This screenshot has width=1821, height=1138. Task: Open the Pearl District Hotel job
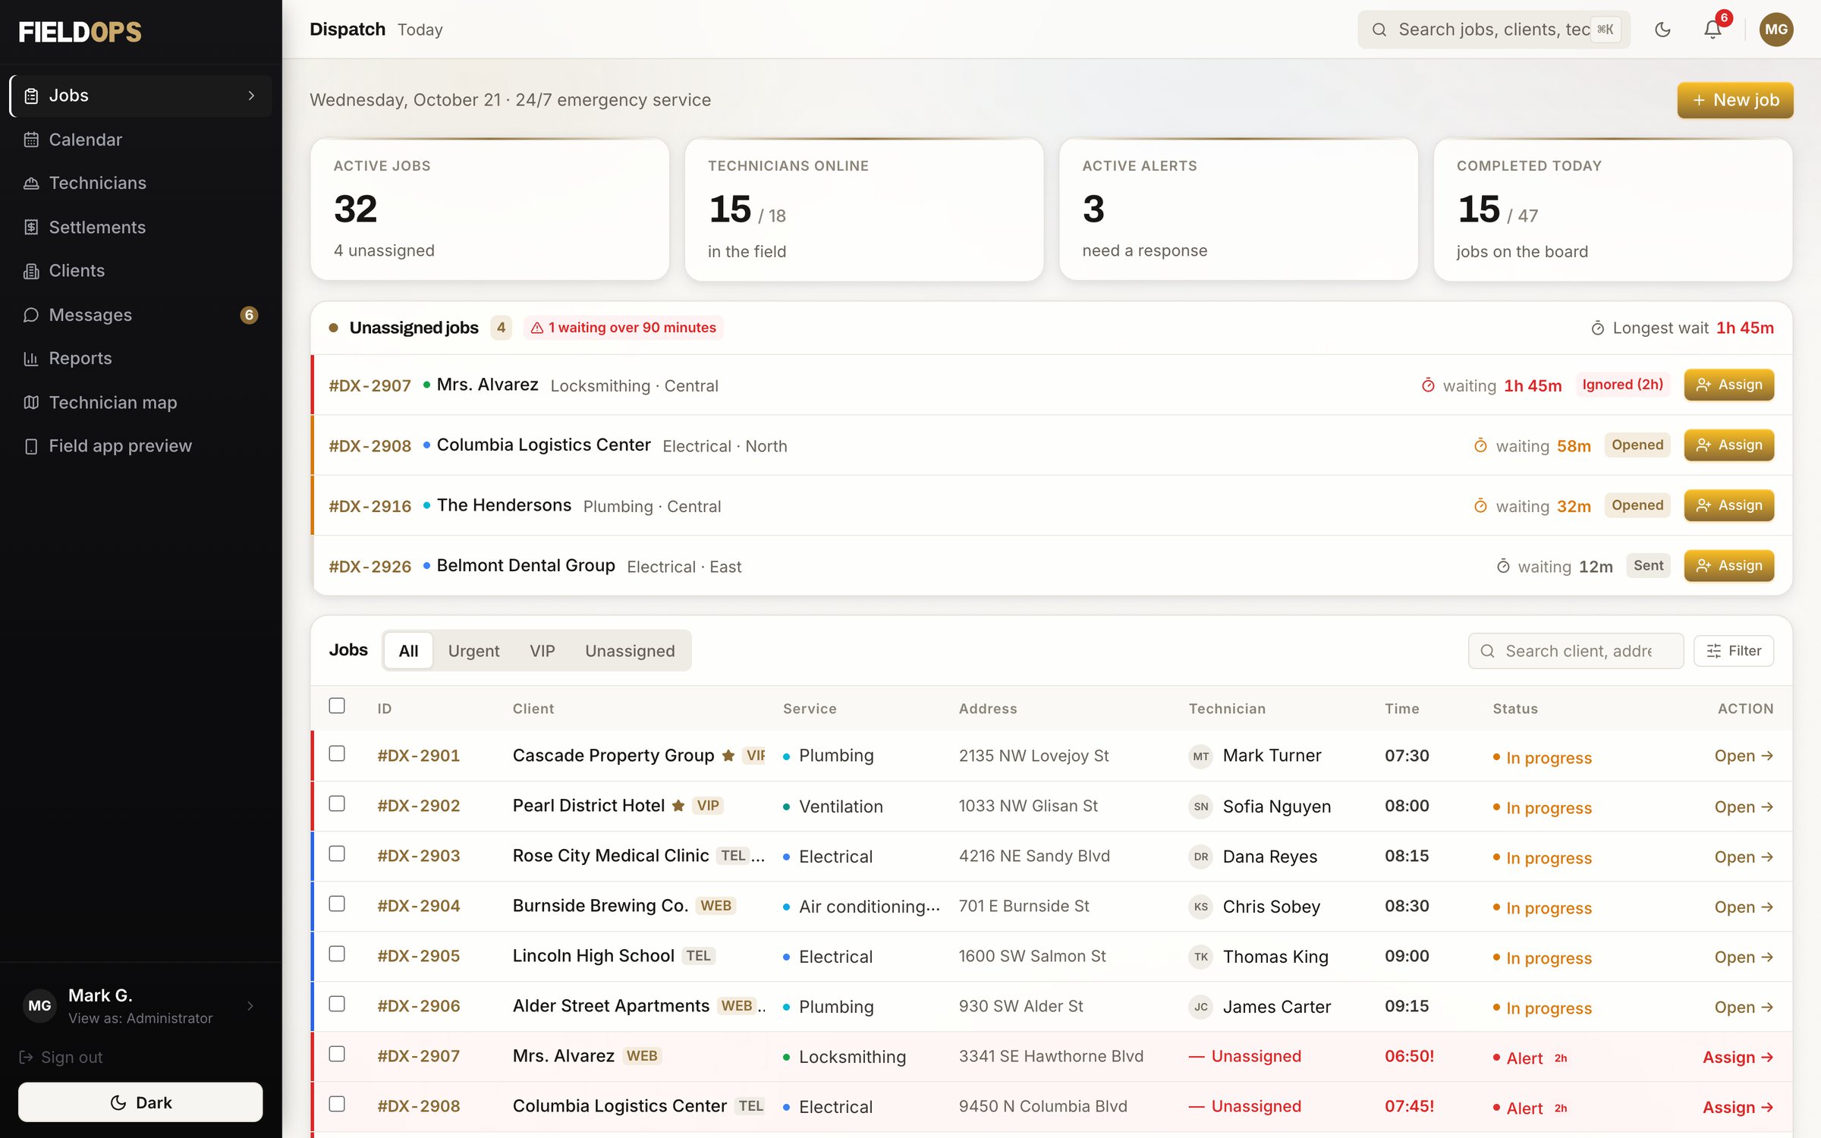(x=1744, y=806)
